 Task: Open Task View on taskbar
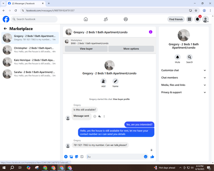click(20, 168)
